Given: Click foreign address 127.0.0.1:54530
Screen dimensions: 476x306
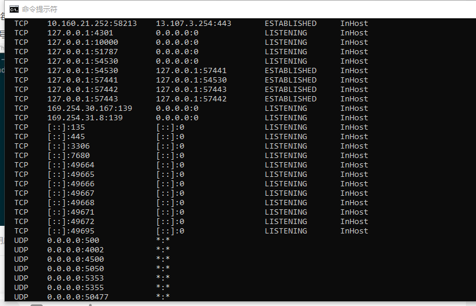Looking at the screenshot, I should coord(191,80).
